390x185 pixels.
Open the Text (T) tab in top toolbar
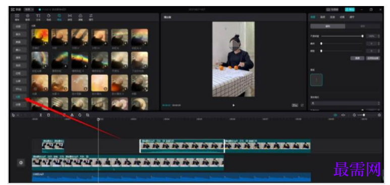coord(38,17)
